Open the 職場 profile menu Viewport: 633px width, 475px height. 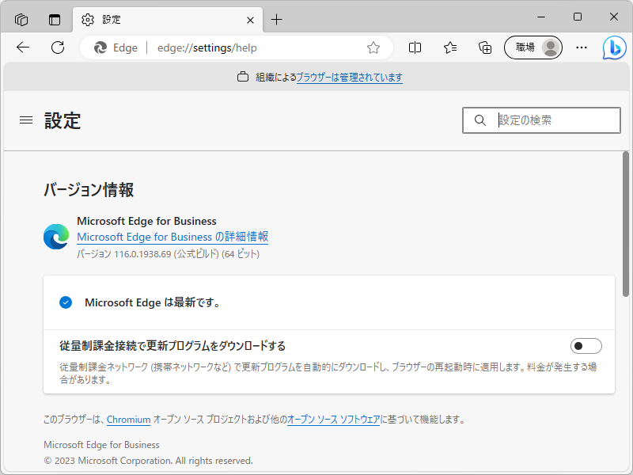pyautogui.click(x=533, y=47)
